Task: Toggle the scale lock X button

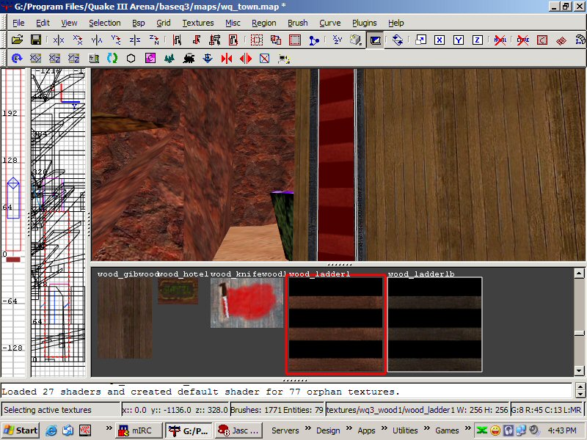Action: pyautogui.click(x=440, y=40)
